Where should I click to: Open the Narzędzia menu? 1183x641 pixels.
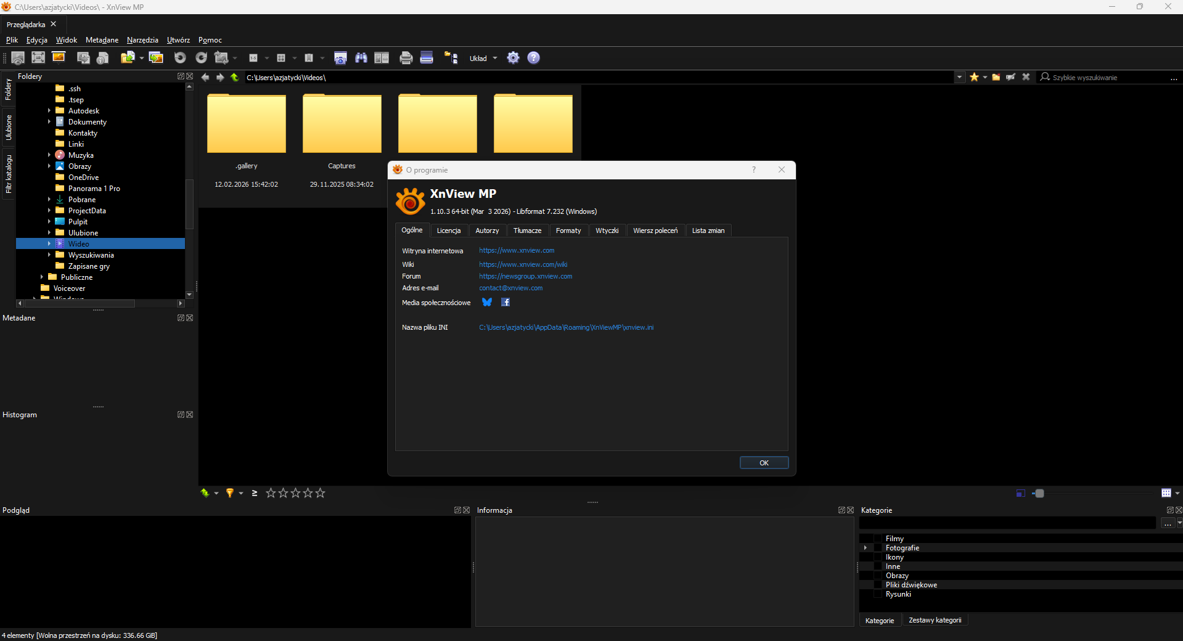coord(142,40)
